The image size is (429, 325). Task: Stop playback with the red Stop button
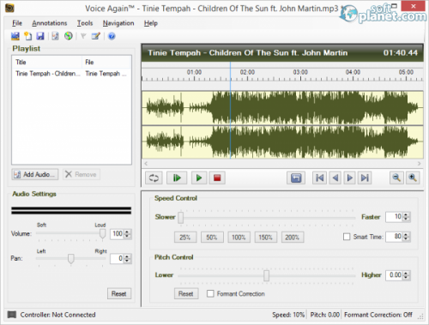(x=217, y=178)
